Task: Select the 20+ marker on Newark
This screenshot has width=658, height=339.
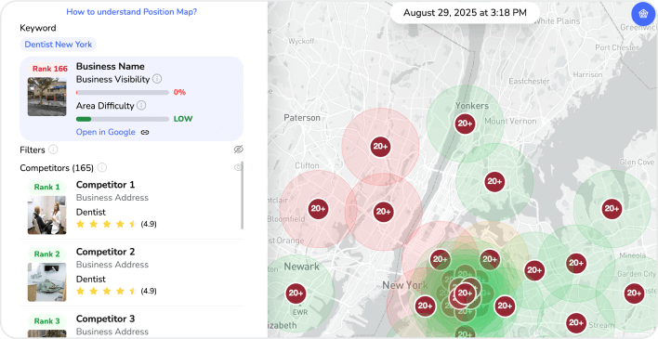Action: pyautogui.click(x=296, y=293)
